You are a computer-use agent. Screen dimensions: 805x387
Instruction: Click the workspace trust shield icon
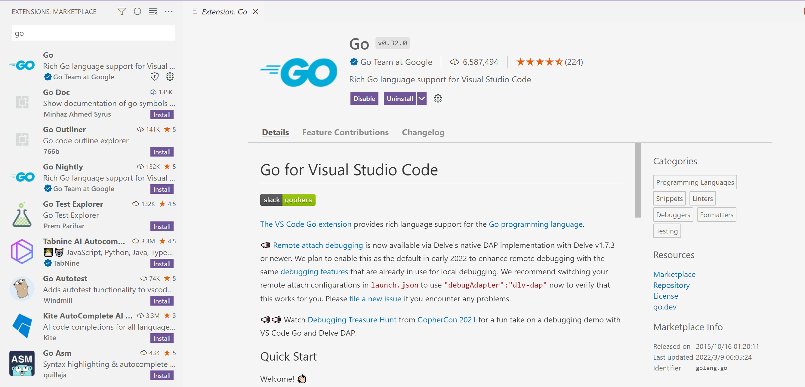[x=154, y=76]
